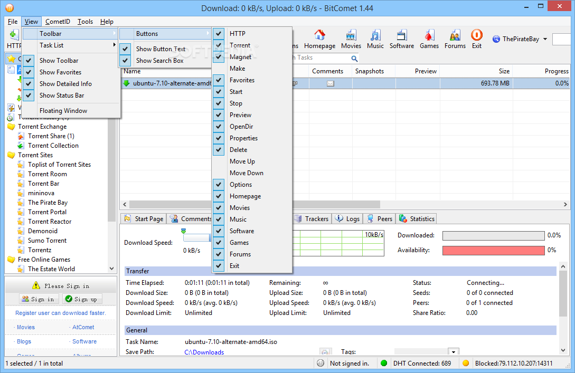Click the comments envelope icon in task row

tap(331, 83)
